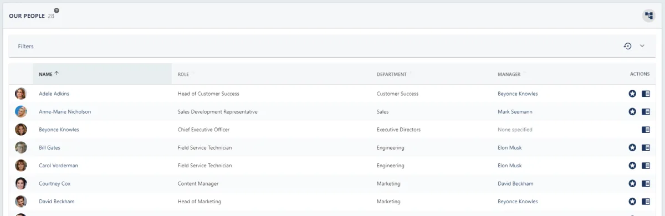The image size is (665, 216).
Task: Click the star icon for Anne-Marie Nicholson
Action: point(632,111)
